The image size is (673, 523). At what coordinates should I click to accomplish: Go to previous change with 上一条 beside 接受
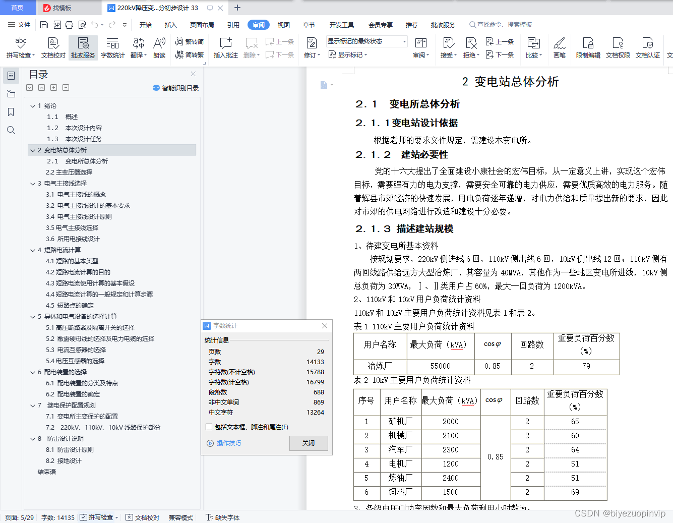(x=500, y=42)
